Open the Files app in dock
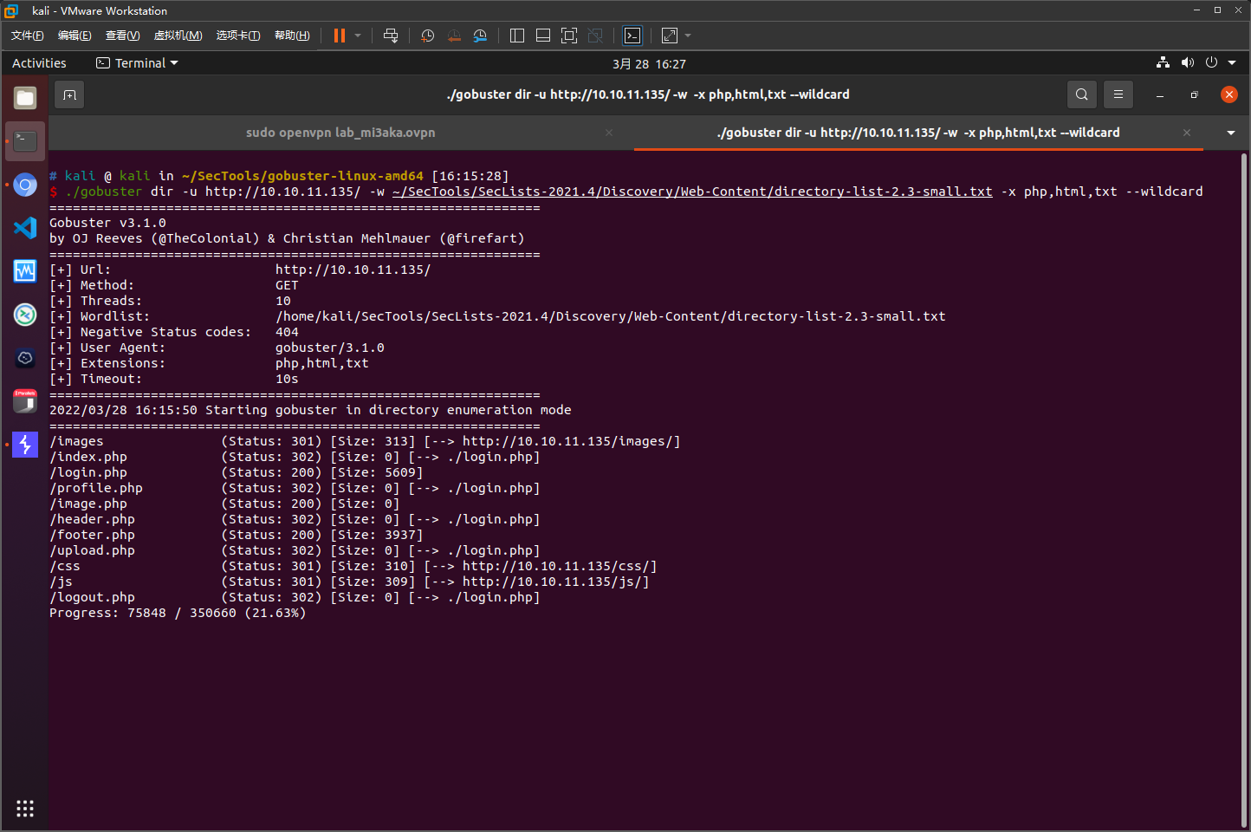 tap(25, 98)
